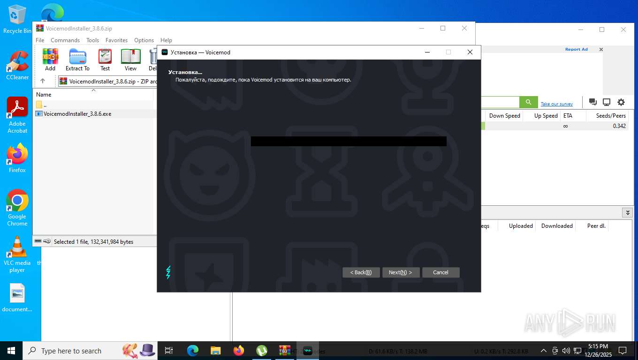The height and width of the screenshot is (360, 638).
Task: Open Firefox desktop shortcut
Action: pyautogui.click(x=17, y=158)
